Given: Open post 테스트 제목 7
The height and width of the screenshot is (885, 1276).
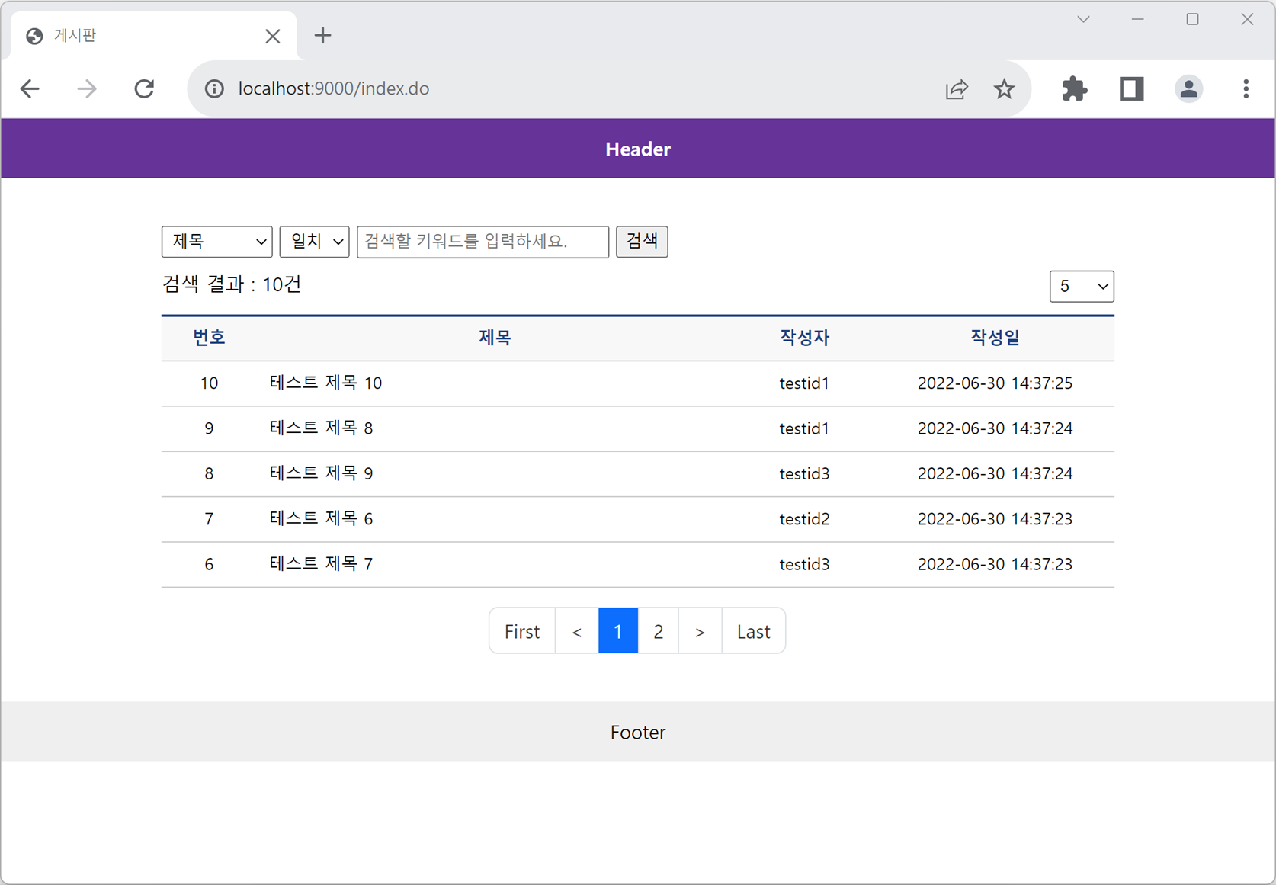Looking at the screenshot, I should coord(321,564).
